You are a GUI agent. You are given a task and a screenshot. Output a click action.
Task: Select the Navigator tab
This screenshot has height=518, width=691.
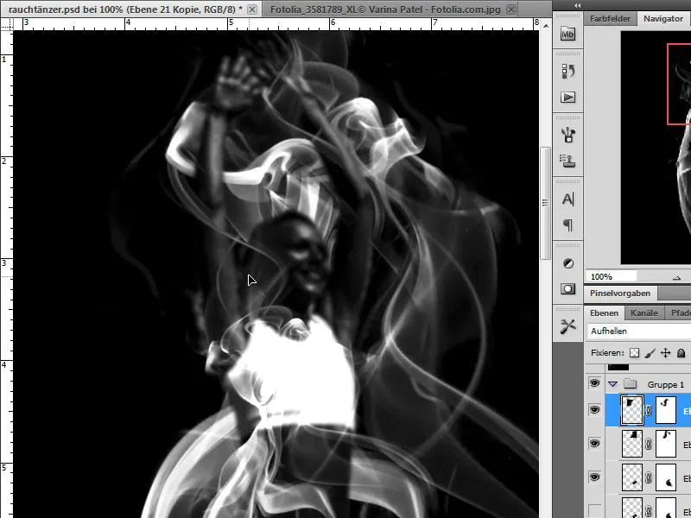click(x=663, y=19)
